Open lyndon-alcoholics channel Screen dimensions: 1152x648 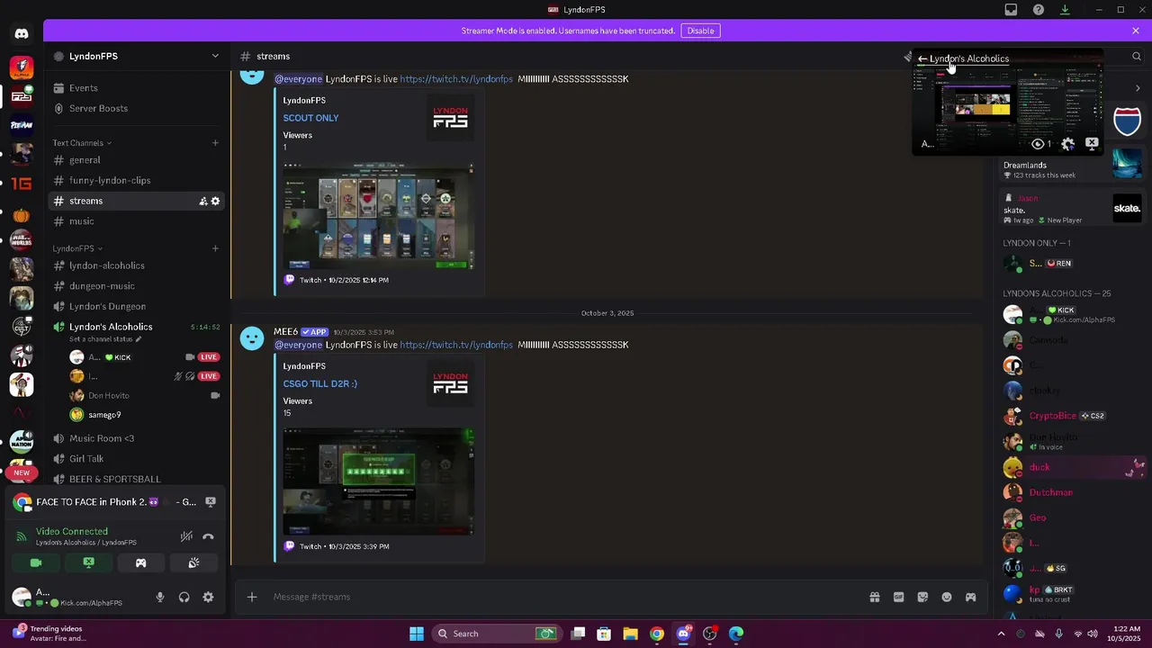tap(136, 265)
